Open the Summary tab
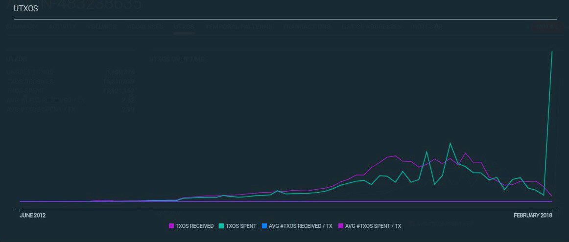The width and height of the screenshot is (569, 242). pos(22,26)
